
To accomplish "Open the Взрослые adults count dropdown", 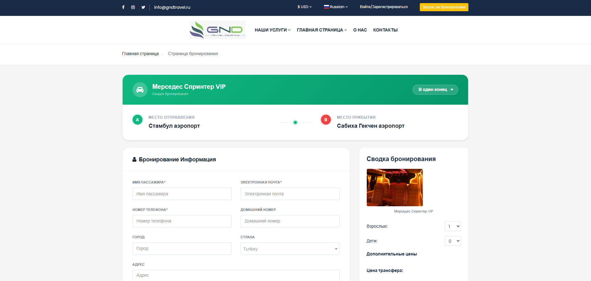I will pos(453,226).
